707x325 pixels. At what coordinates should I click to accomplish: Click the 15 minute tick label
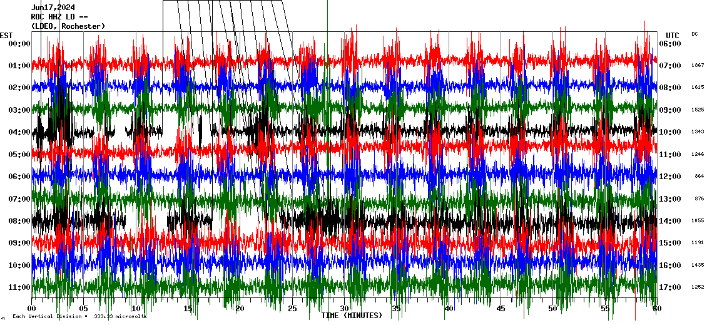click(x=188, y=309)
